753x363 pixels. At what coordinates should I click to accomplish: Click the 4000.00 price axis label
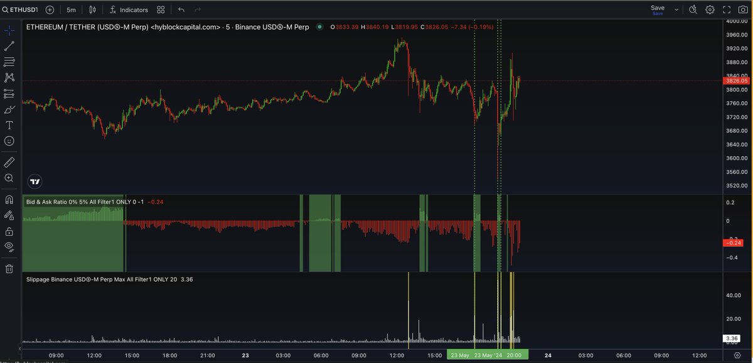tap(736, 21)
